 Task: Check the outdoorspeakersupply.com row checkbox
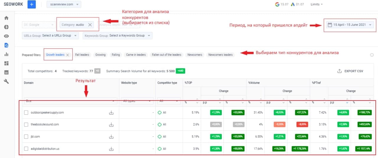[x=26, y=112]
